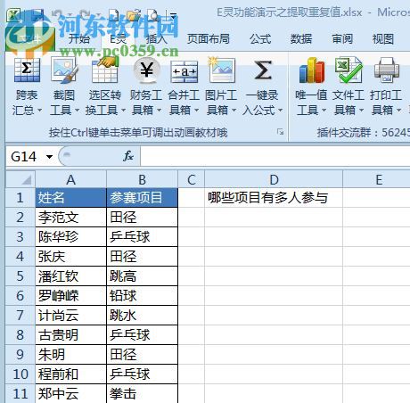The image size is (410, 403).
Task: Select row 11 header
Action: [x=20, y=393]
